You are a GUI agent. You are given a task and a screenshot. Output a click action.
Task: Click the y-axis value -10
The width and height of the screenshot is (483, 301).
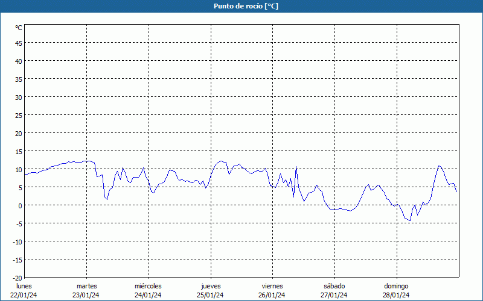[x=18, y=242]
